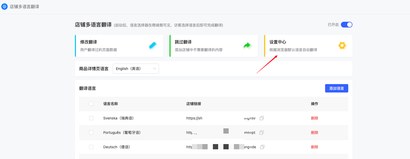Open the 修改翻译 card
410x159 pixels.
coord(119,46)
